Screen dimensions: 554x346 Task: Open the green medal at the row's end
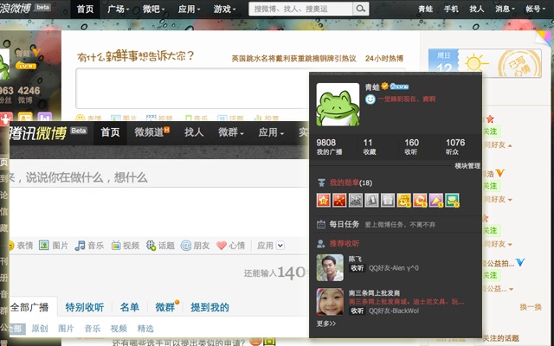coord(452,200)
